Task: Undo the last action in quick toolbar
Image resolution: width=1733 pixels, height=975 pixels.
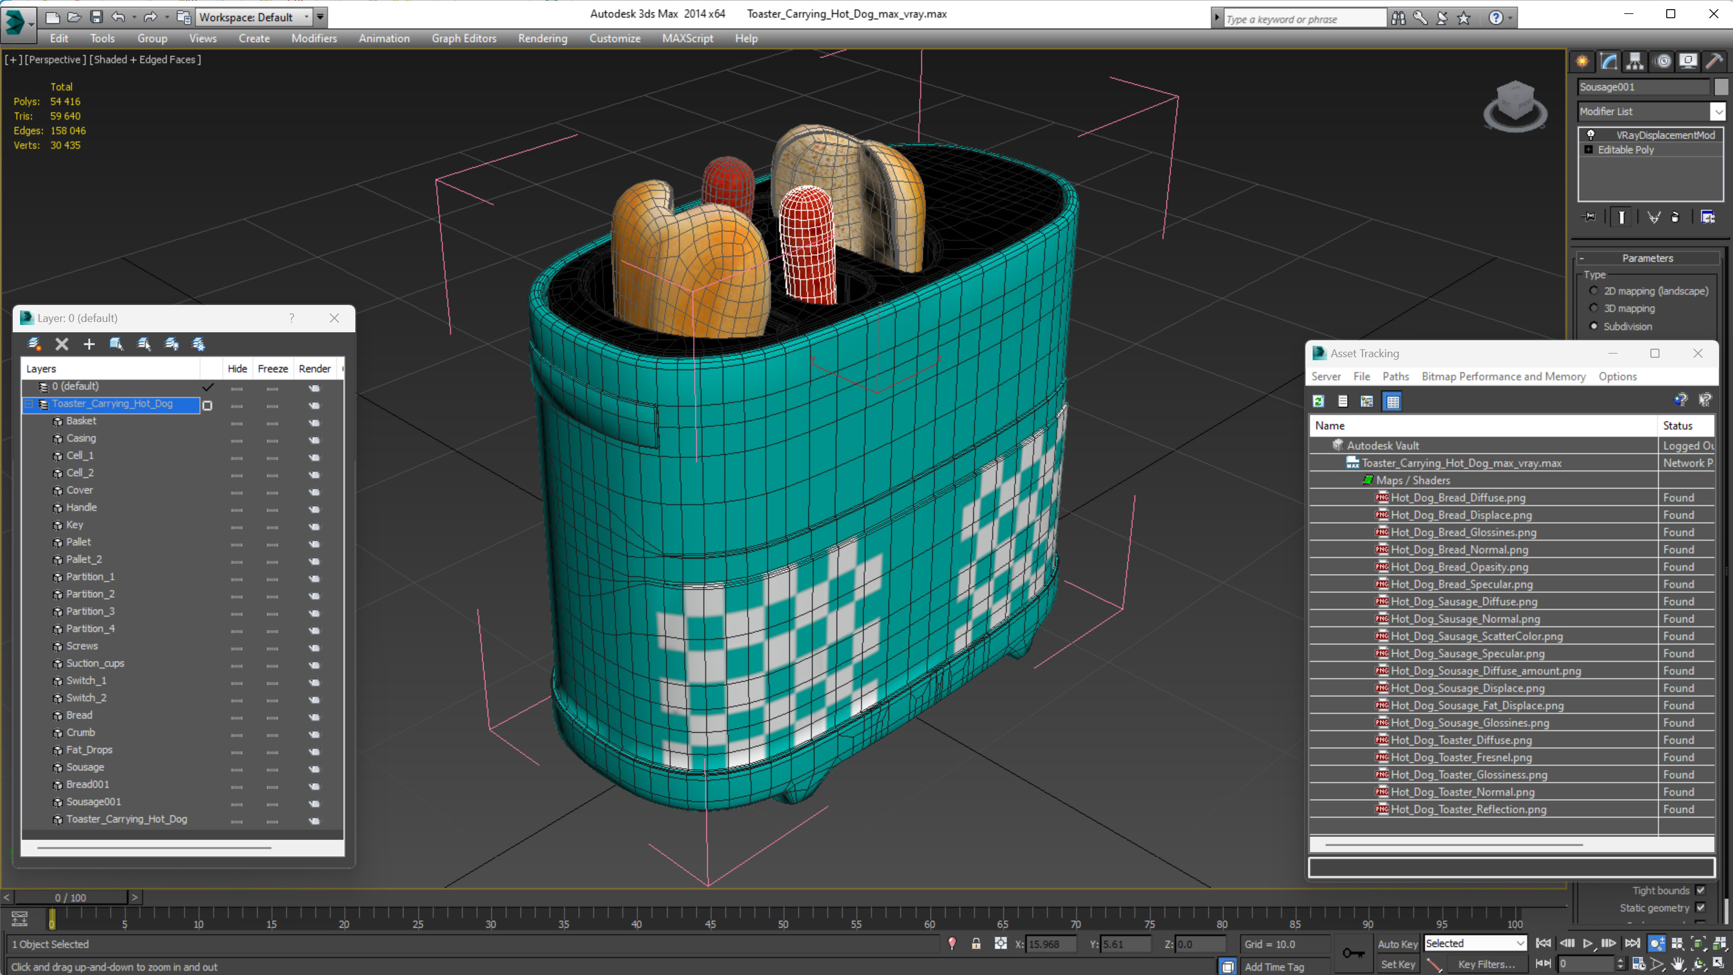Action: click(118, 17)
